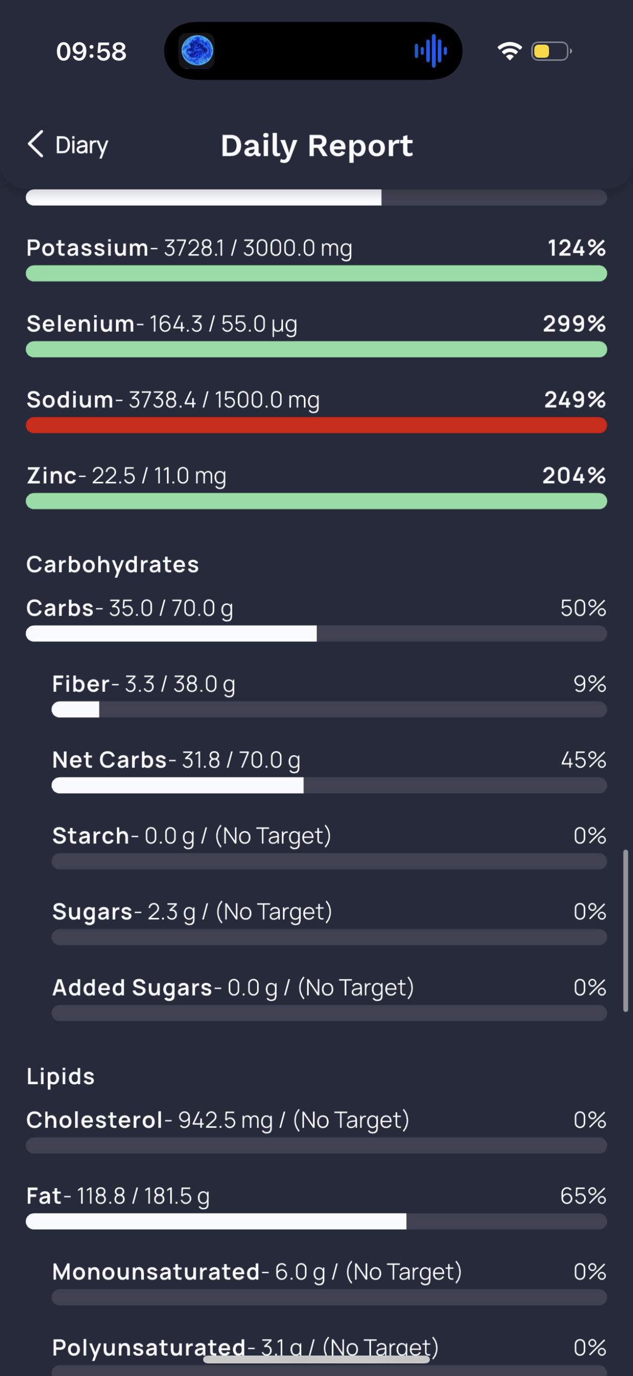Tap the blue voice waveform icon
The width and height of the screenshot is (633, 1376).
(x=430, y=51)
